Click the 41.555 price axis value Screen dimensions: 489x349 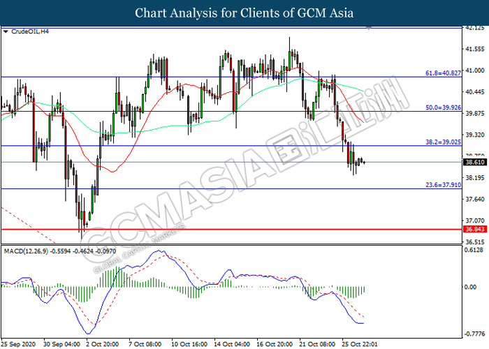coord(474,50)
